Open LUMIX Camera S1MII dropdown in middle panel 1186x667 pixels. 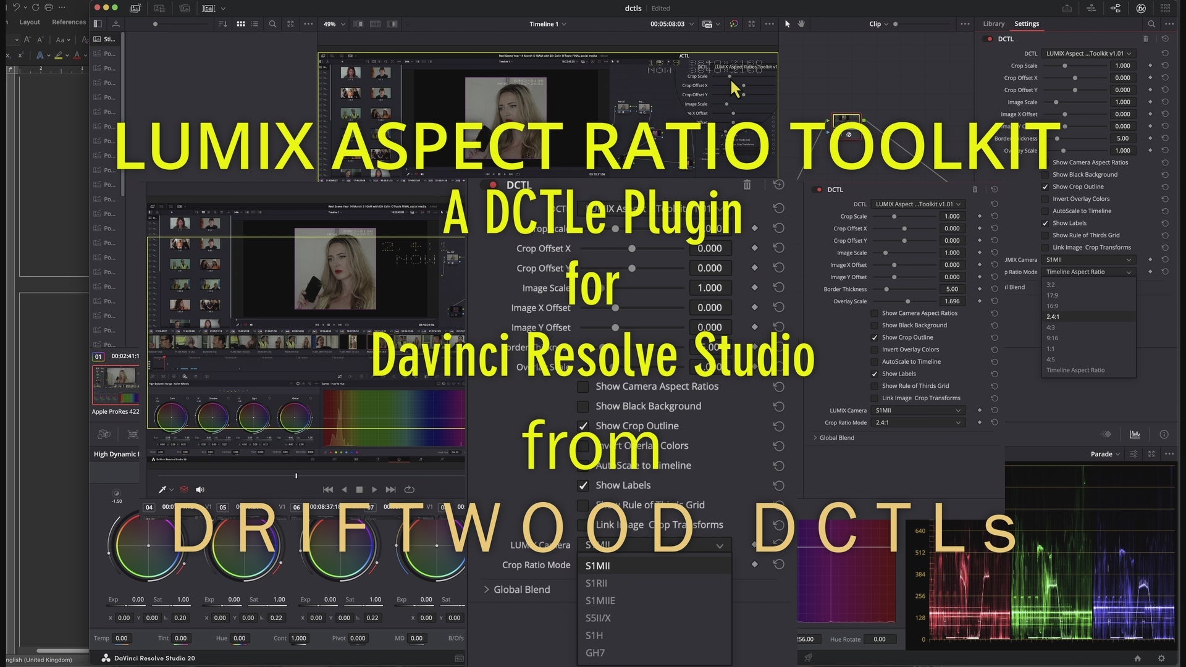918,410
